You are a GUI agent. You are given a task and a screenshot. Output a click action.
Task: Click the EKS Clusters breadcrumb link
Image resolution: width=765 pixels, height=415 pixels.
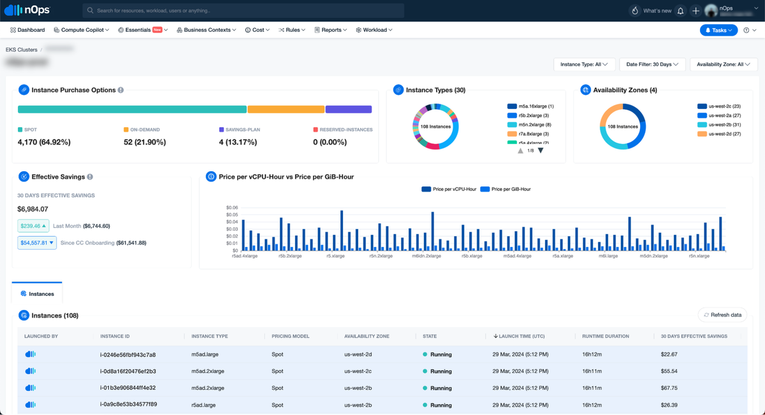[22, 50]
